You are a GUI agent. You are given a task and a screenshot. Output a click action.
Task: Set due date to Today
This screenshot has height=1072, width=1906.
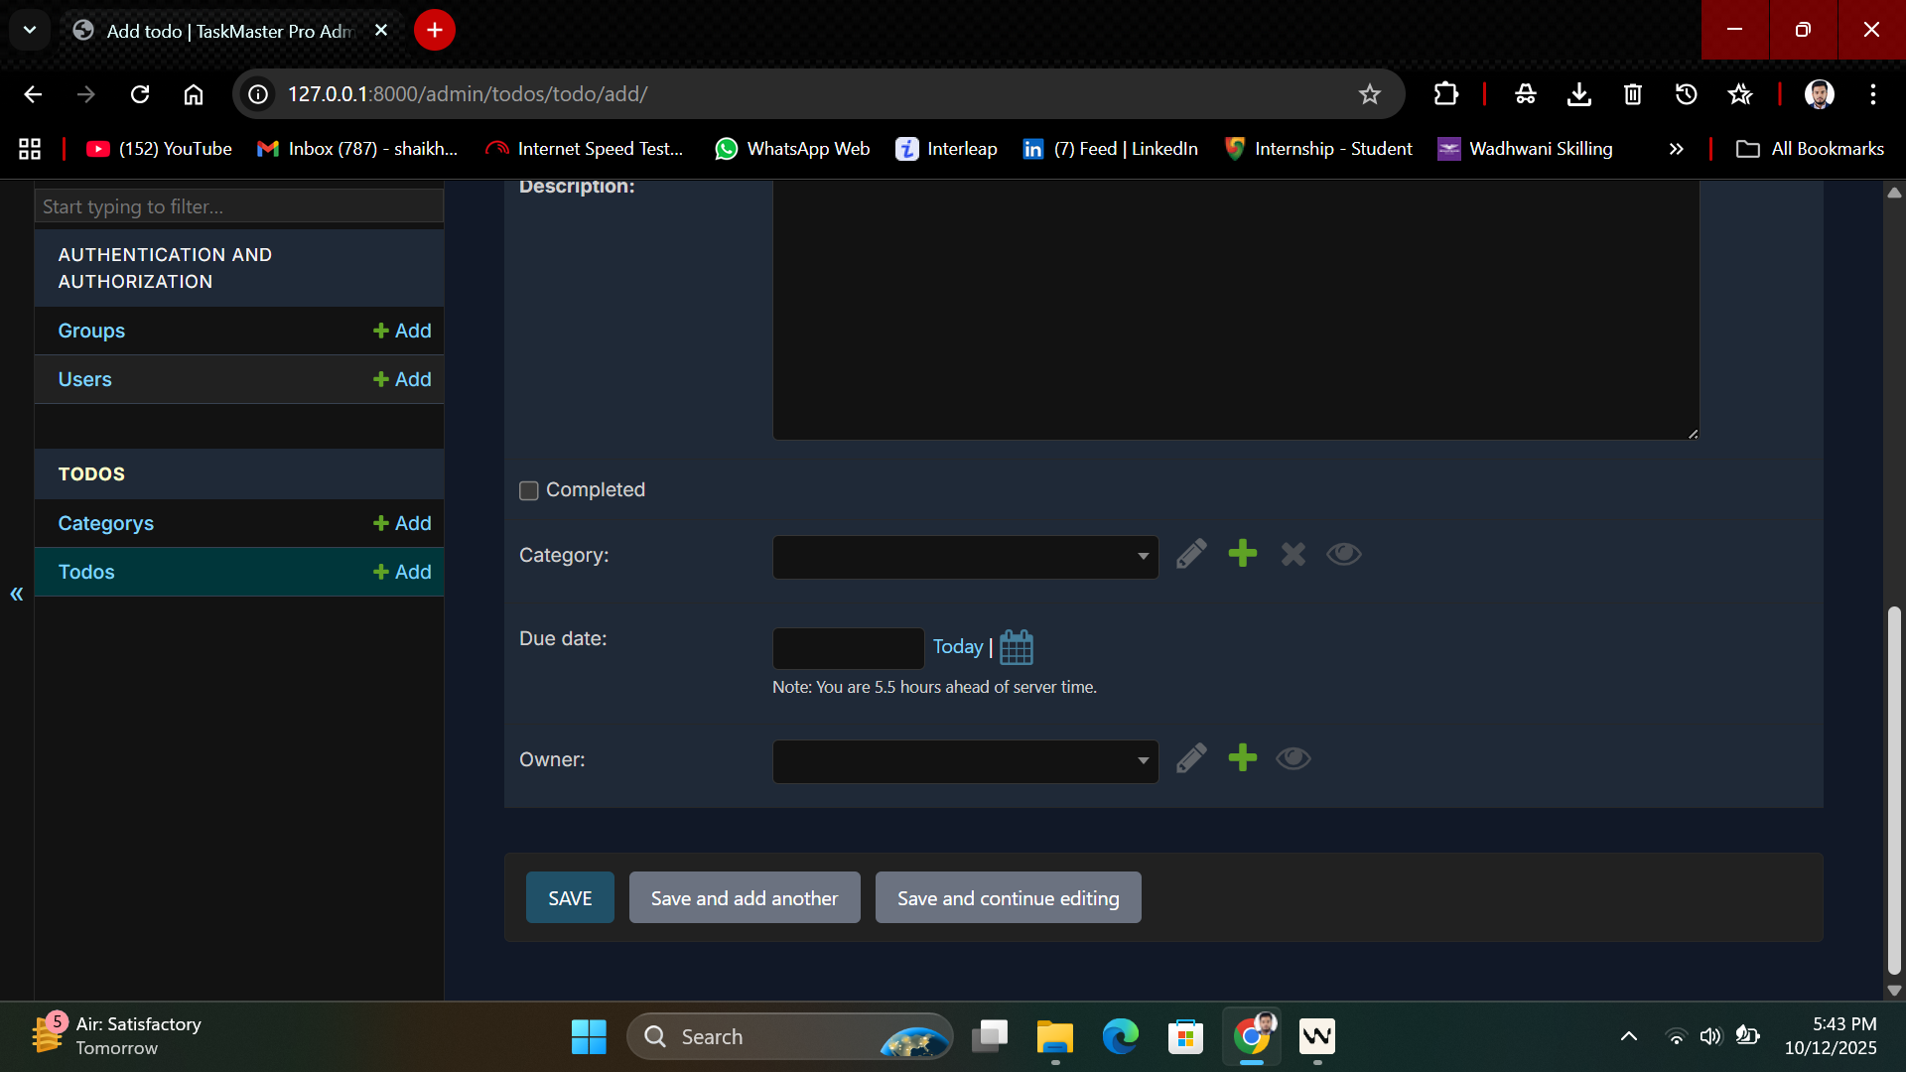tap(957, 646)
